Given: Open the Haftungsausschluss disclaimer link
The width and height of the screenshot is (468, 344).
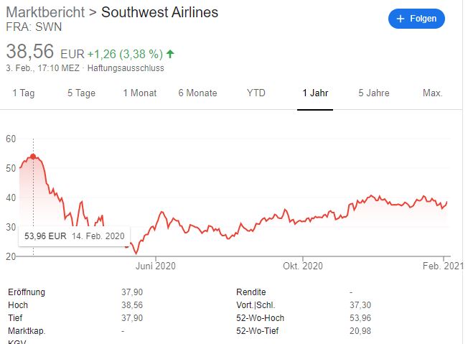Looking at the screenshot, I should pos(126,68).
